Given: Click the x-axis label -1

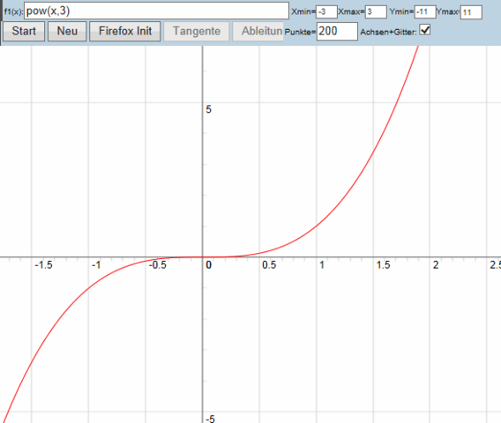Looking at the screenshot, I should (x=96, y=265).
